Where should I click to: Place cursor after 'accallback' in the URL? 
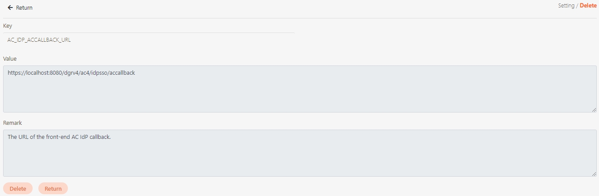click(135, 73)
